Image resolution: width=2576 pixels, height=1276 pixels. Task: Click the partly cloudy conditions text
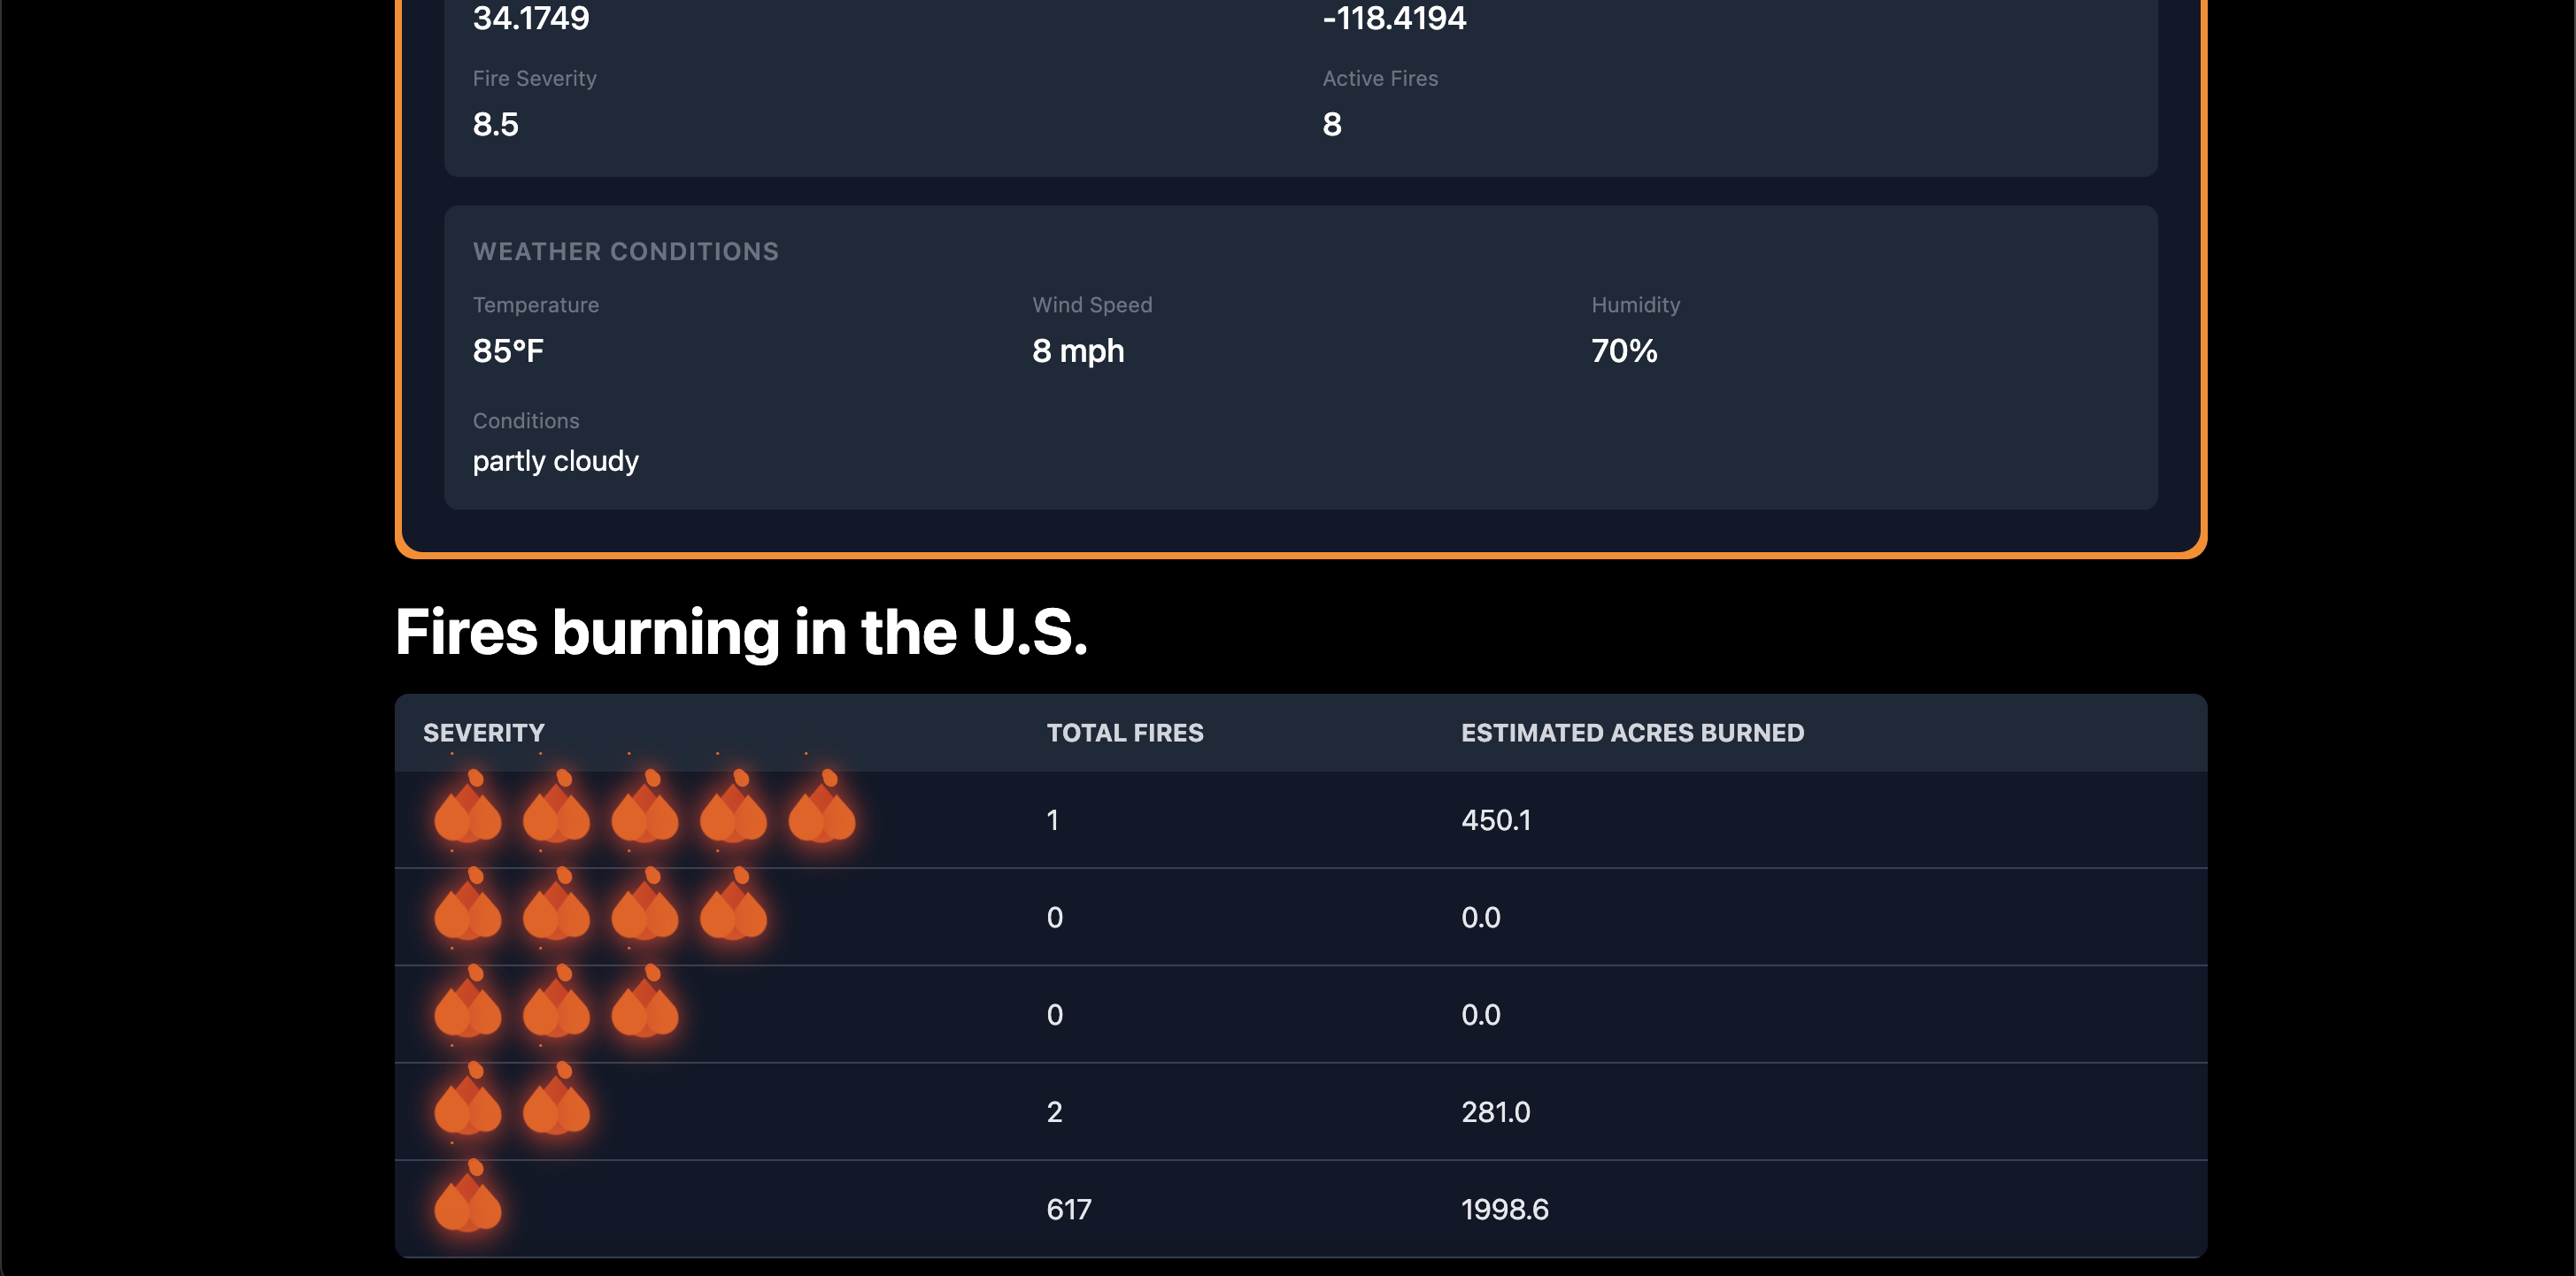coord(556,461)
